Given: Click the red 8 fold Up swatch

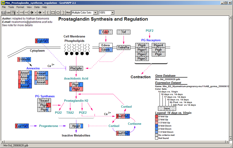Looking at the screenshot, I should click(156, 116).
